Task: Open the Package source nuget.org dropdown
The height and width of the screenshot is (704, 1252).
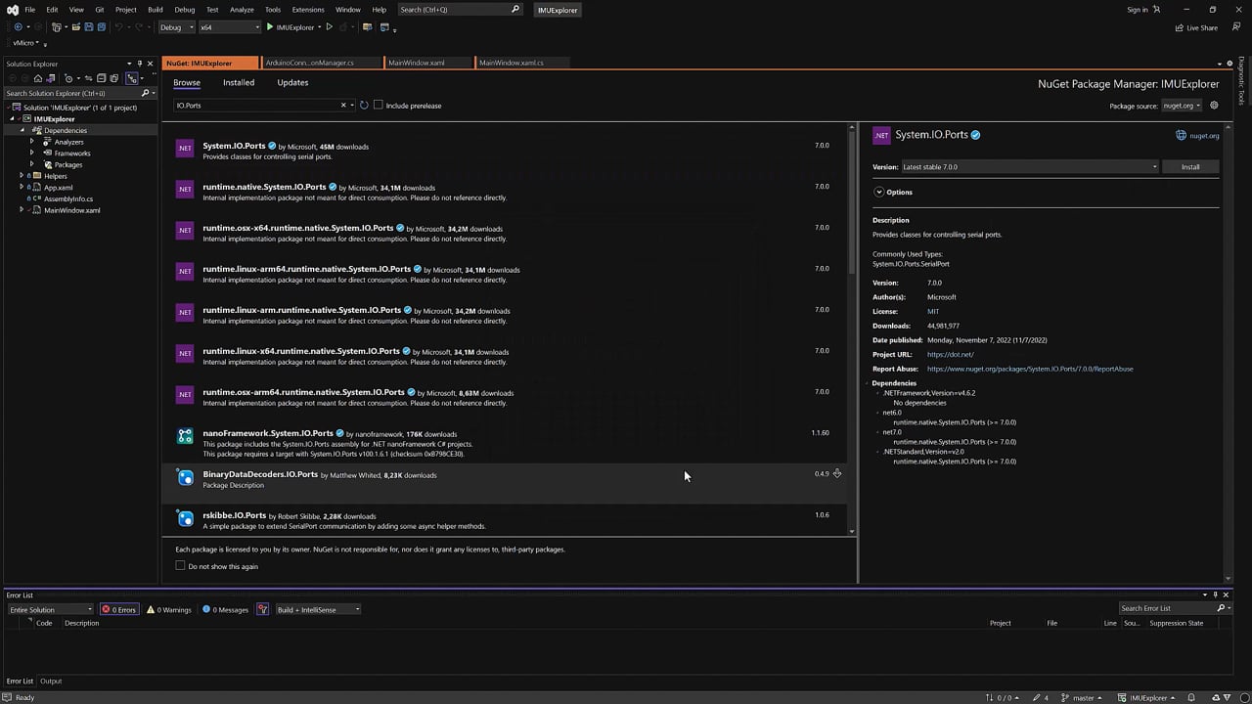Action: click(x=1182, y=106)
